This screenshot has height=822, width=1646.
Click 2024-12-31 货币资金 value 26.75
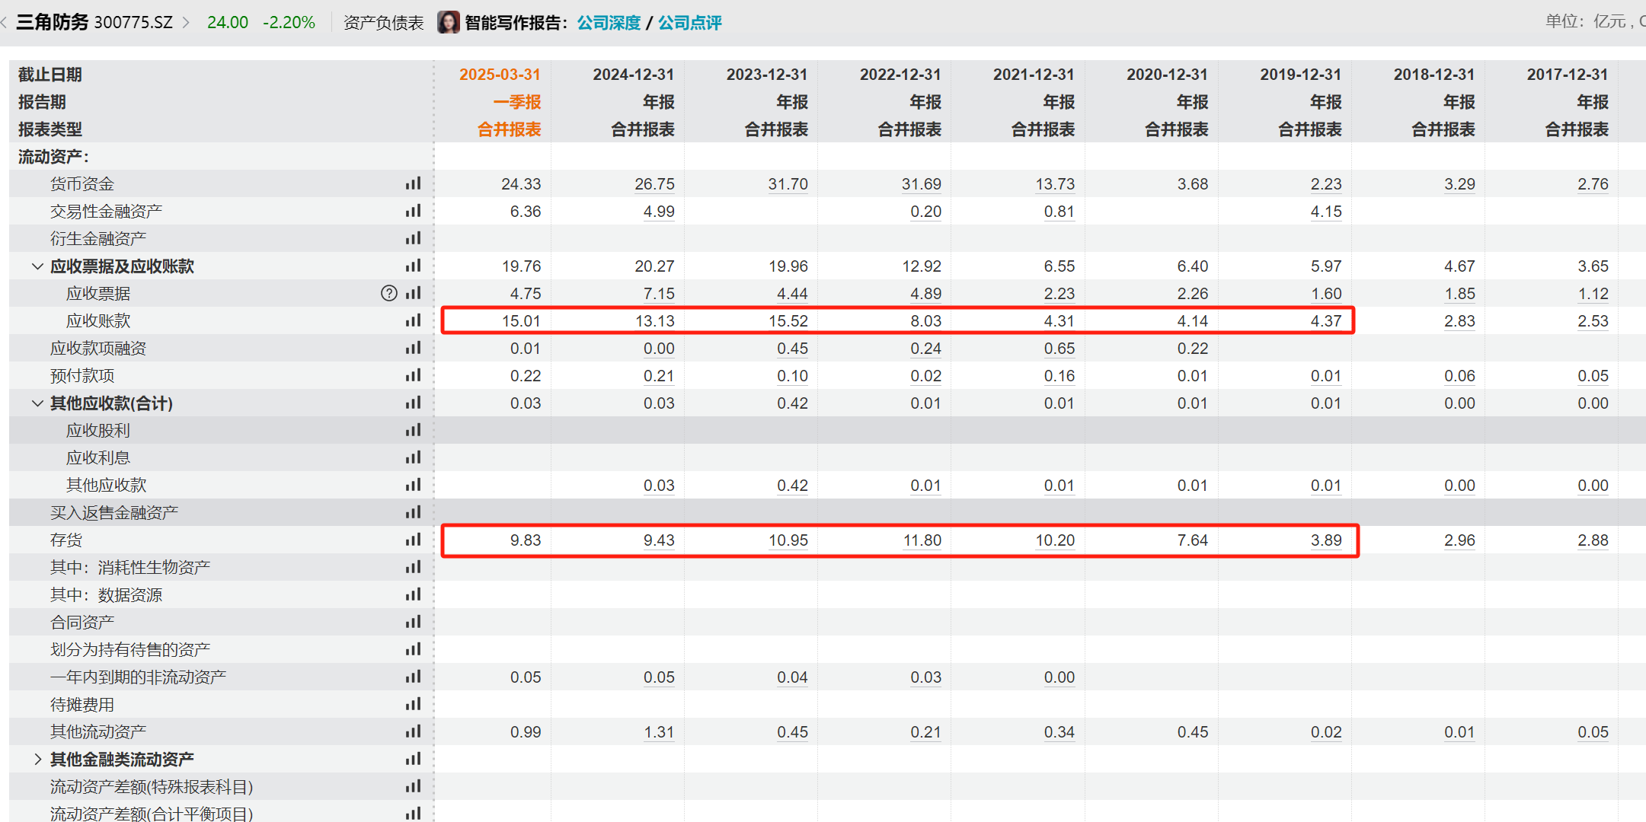click(x=654, y=184)
